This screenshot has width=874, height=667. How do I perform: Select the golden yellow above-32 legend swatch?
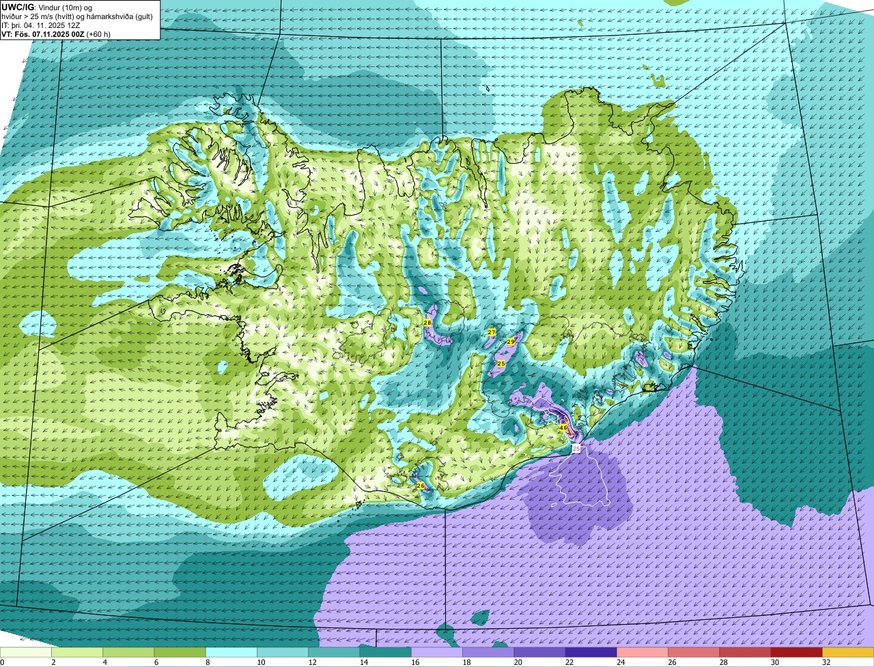[x=848, y=653]
